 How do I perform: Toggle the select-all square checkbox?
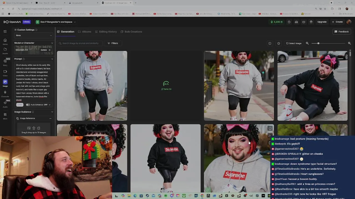(x=270, y=43)
